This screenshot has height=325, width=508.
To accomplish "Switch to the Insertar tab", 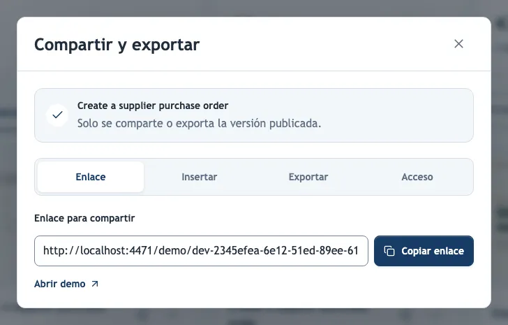I will (x=200, y=177).
